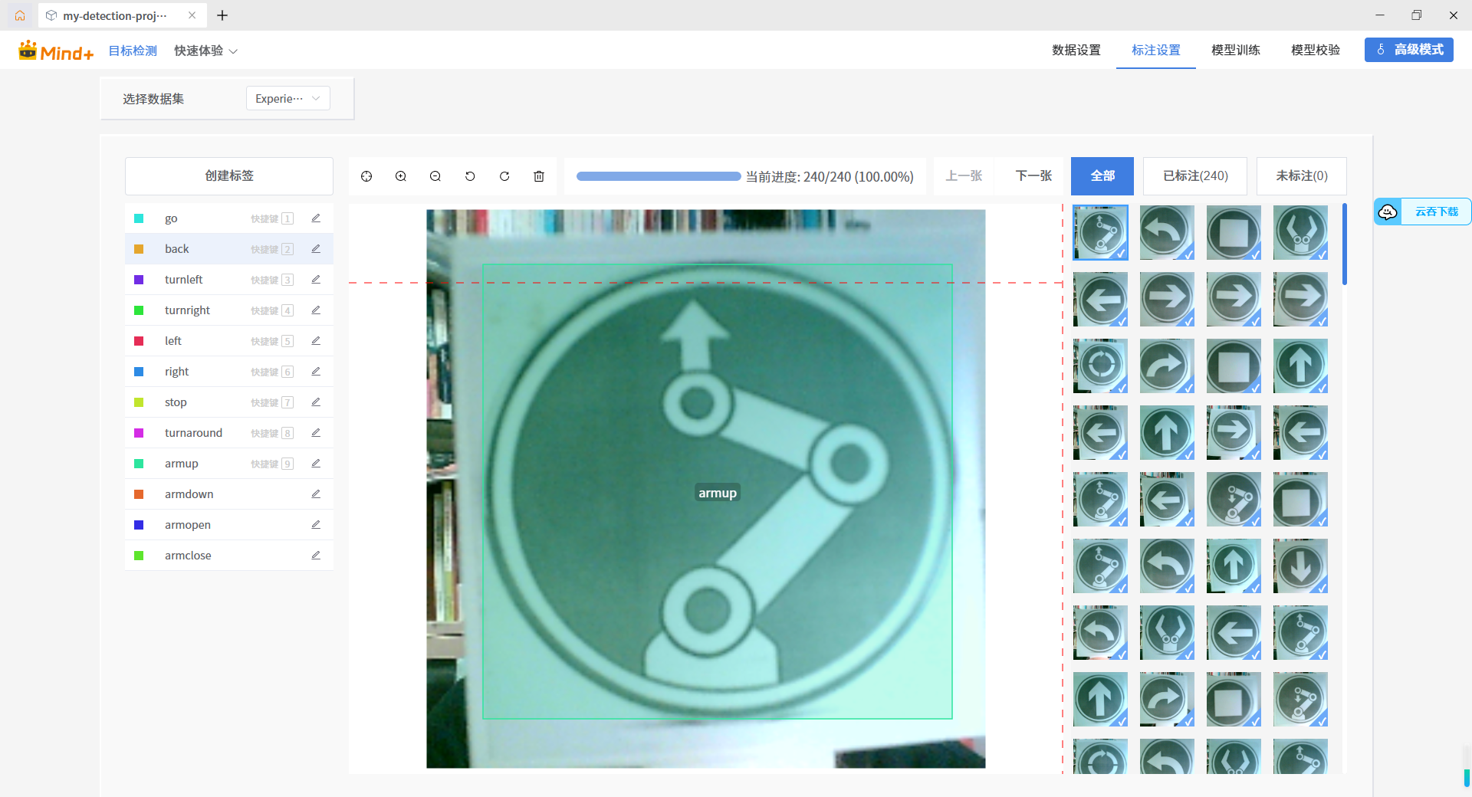1472x797 pixels.
Task: Click the zoom in magnifier icon
Action: pos(401,176)
